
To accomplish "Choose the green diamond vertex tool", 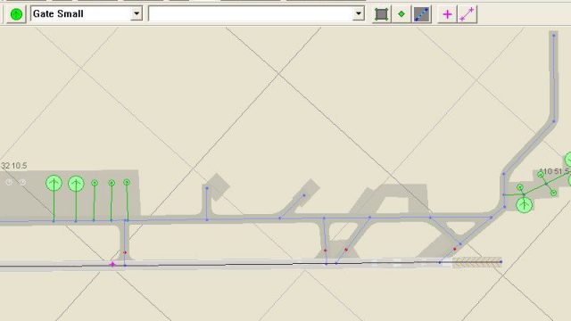I will click(x=401, y=14).
